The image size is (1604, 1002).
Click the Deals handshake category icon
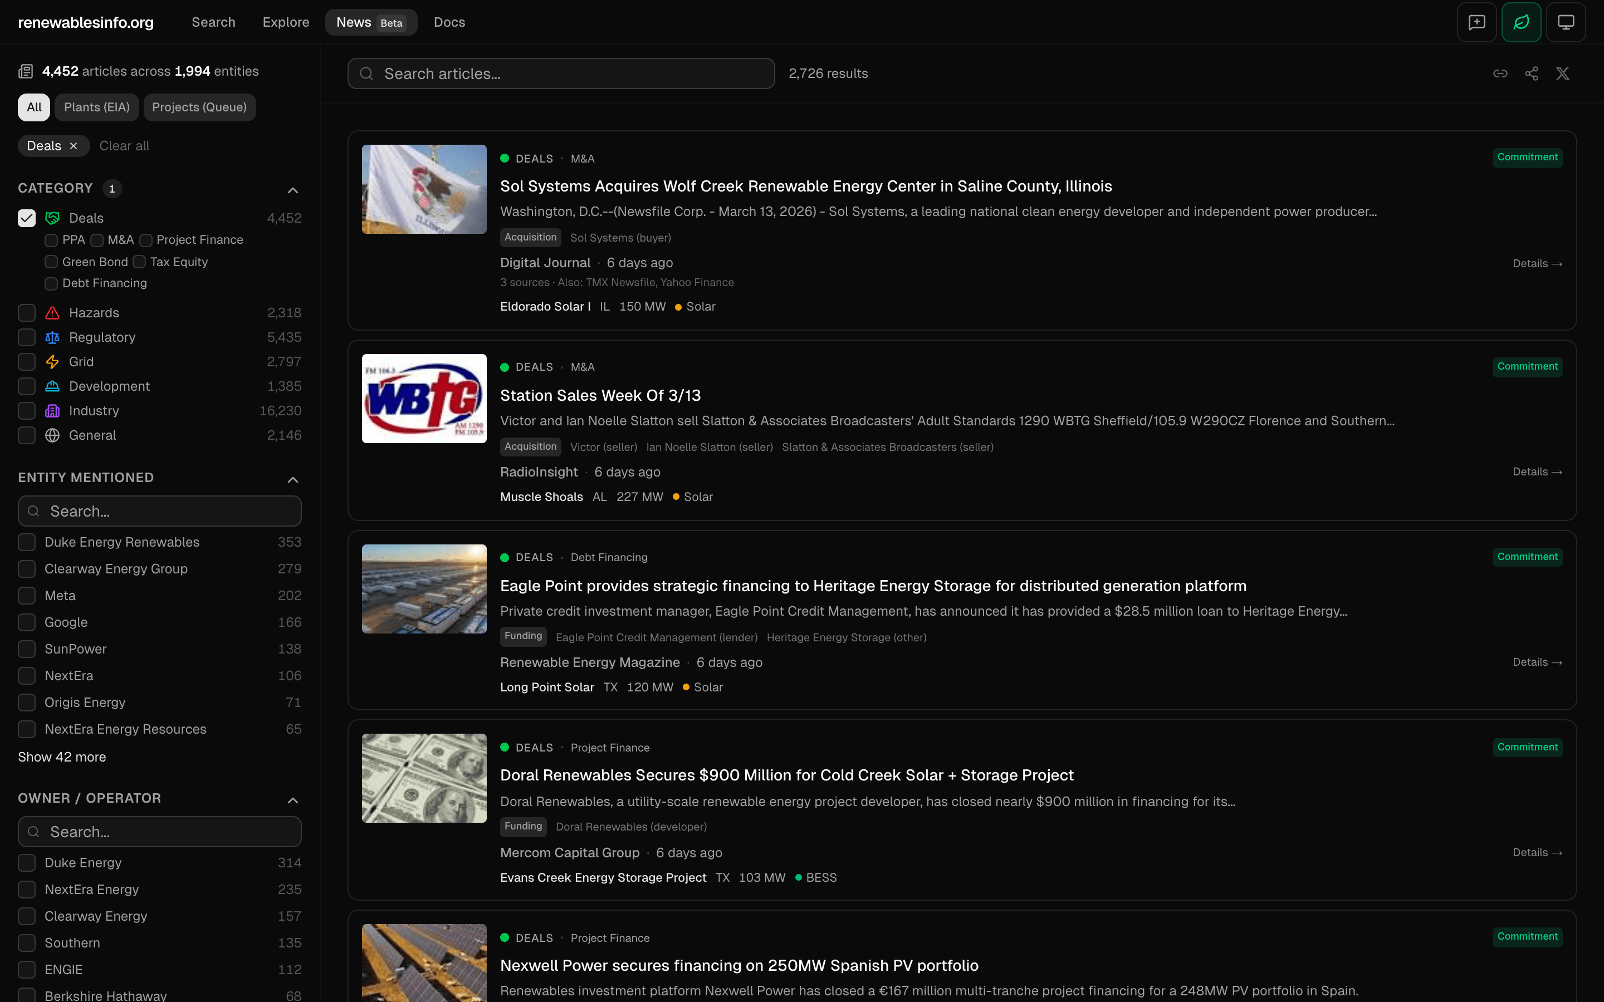52,218
